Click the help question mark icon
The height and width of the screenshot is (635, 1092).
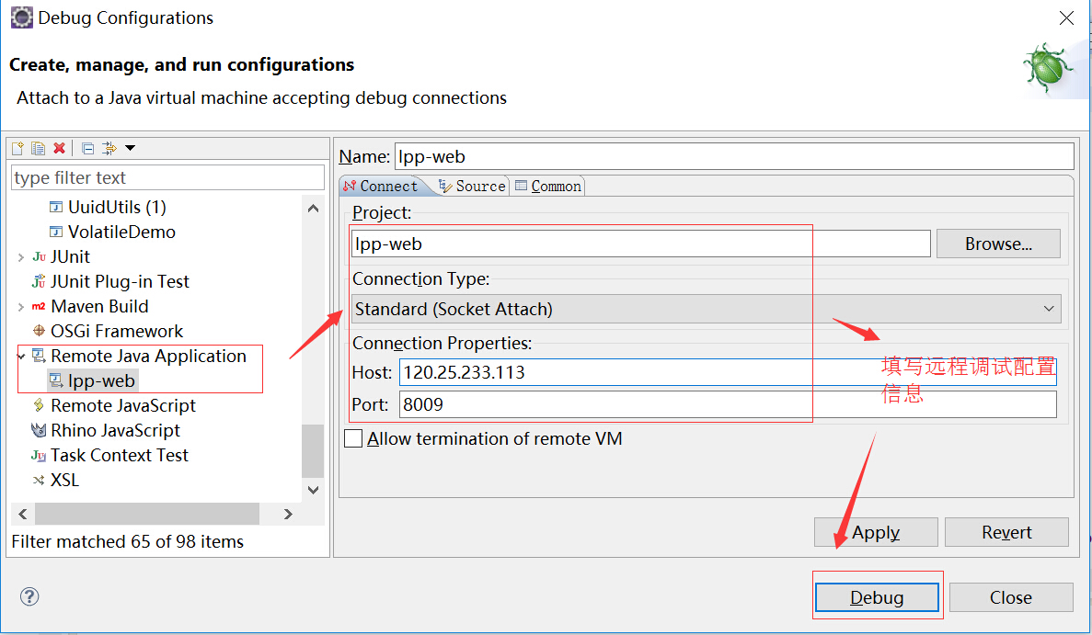pos(29,596)
